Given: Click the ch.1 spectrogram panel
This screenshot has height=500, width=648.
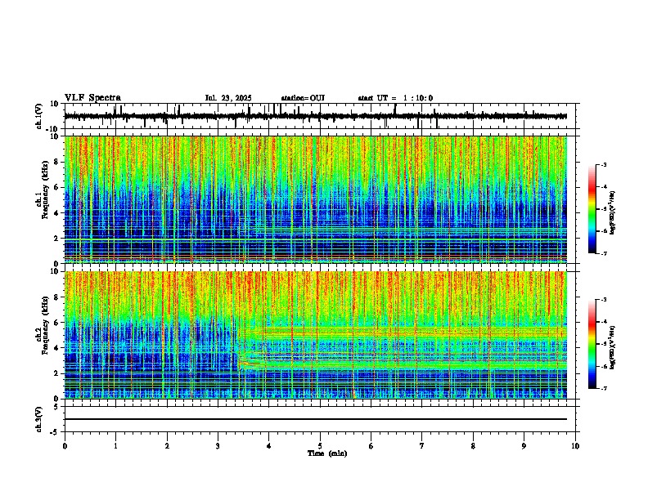Looking at the screenshot, I should click(x=315, y=199).
